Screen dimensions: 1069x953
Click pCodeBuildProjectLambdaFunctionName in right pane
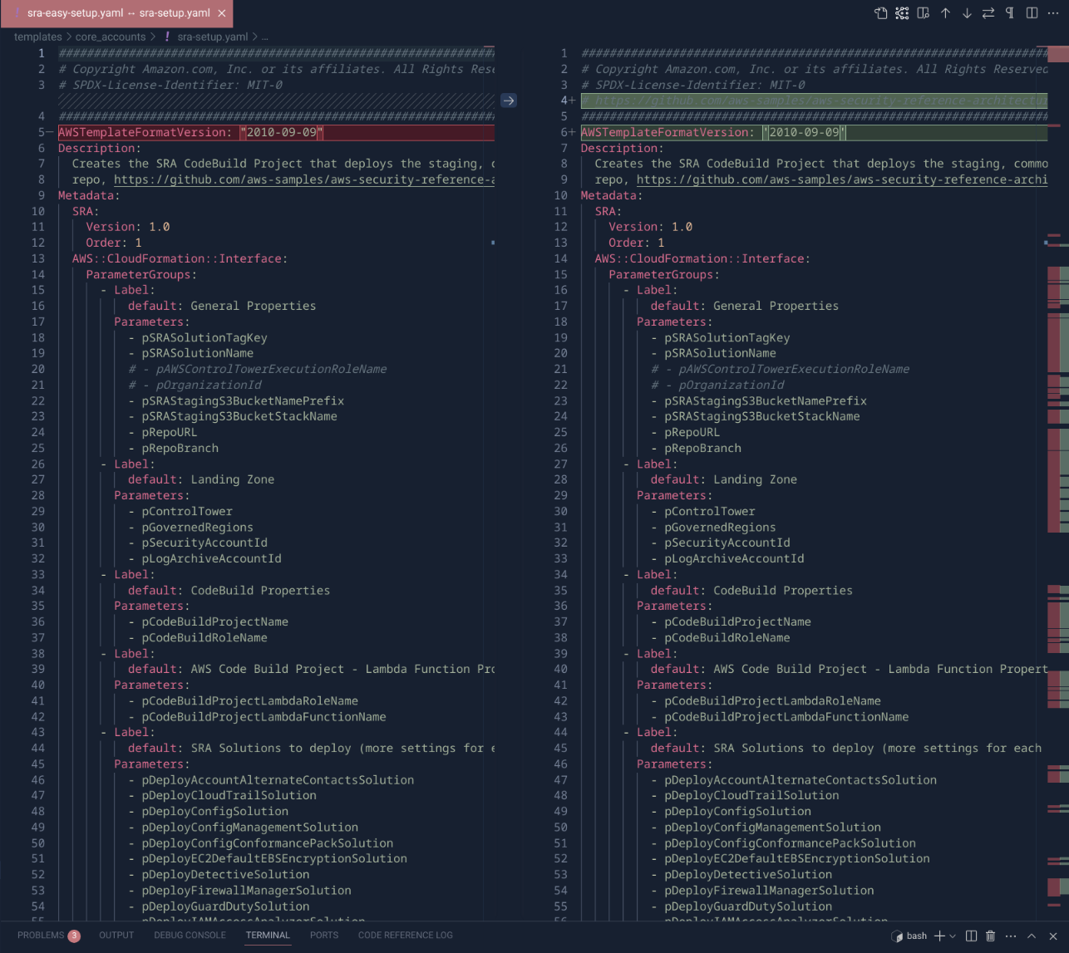click(x=786, y=716)
